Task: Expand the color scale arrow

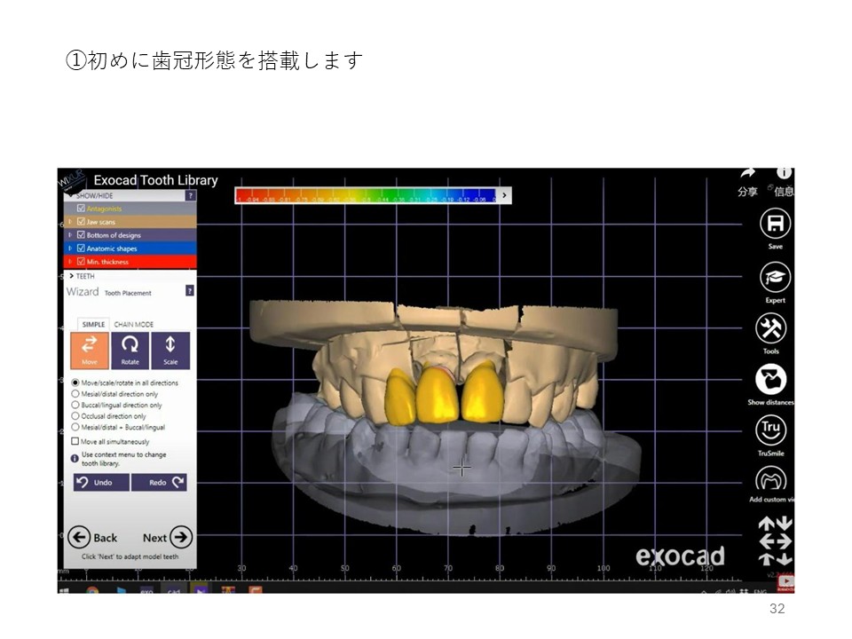Action: click(504, 194)
